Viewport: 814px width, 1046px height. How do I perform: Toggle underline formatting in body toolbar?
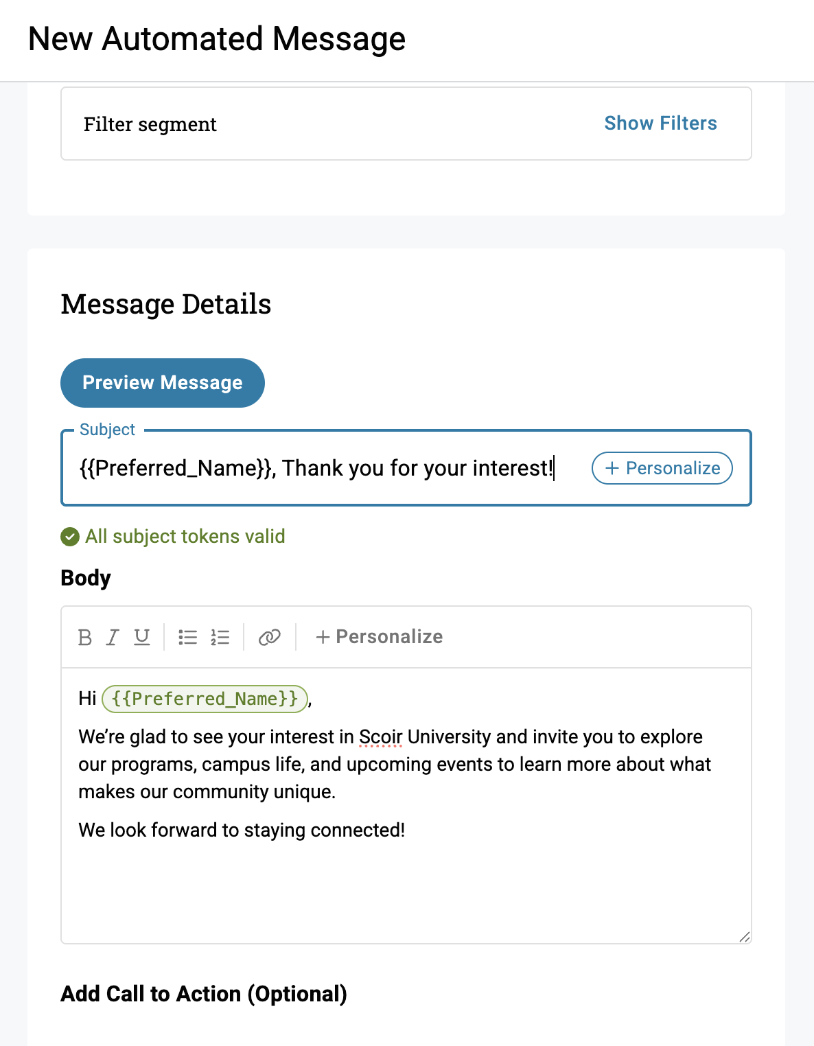142,638
